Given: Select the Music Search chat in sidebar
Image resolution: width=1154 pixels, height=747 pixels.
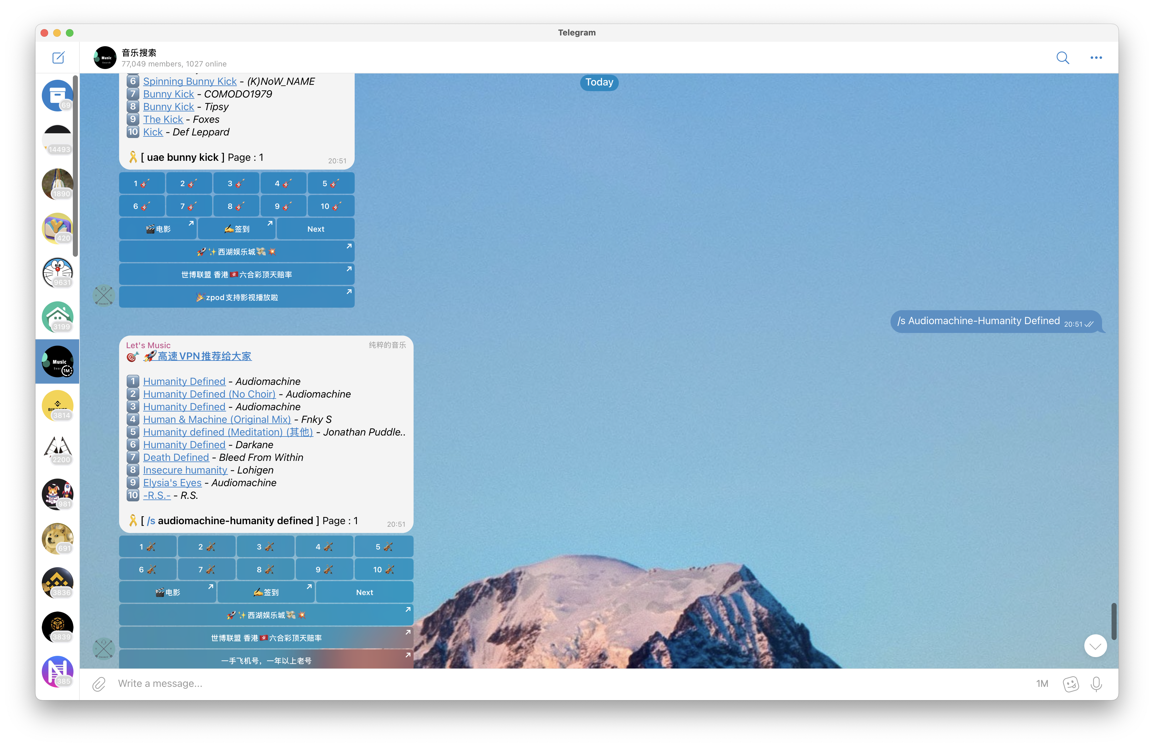Looking at the screenshot, I should (57, 361).
